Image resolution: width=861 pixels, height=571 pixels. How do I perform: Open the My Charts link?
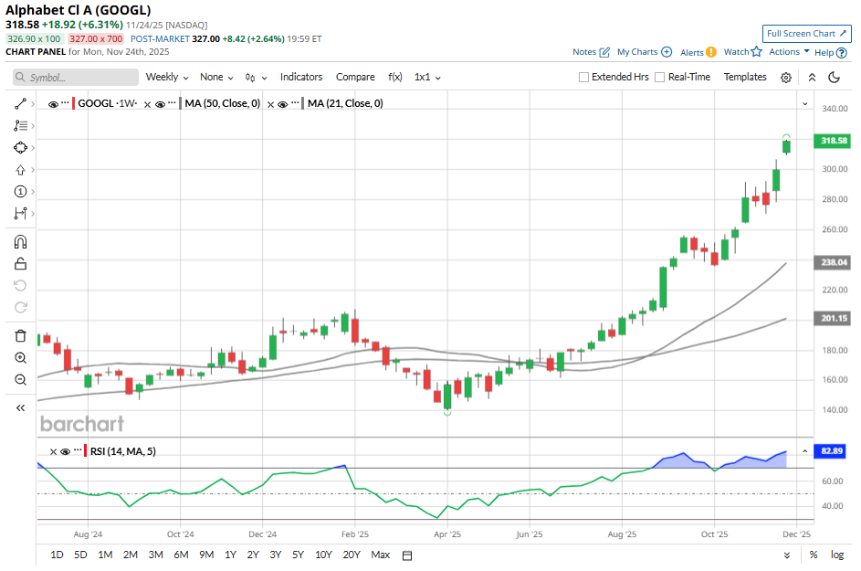[637, 52]
